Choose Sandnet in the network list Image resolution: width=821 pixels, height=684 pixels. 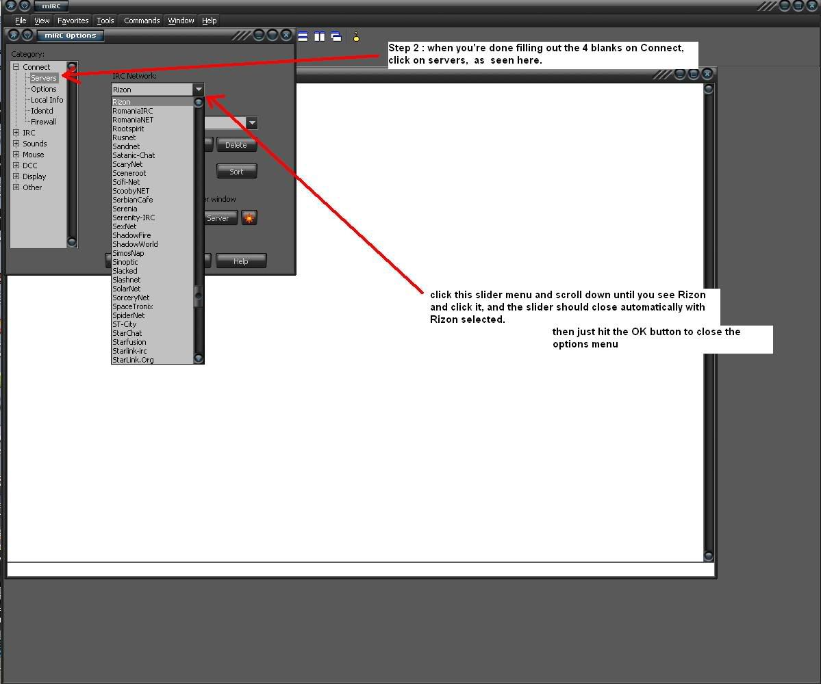(153, 146)
